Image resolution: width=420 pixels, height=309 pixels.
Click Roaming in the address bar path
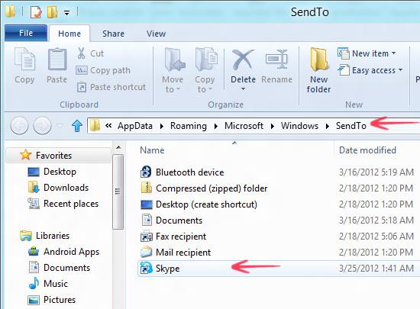pyautogui.click(x=189, y=126)
